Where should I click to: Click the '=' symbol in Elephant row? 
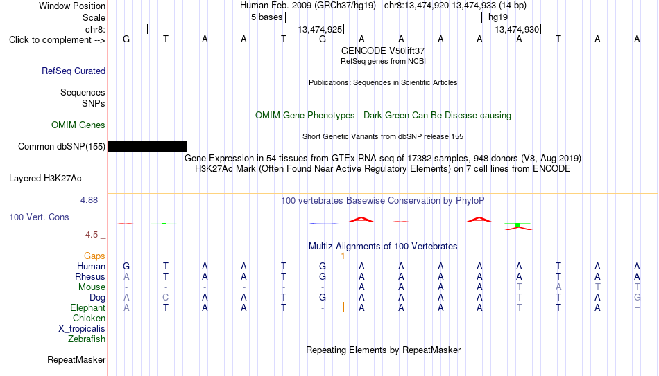pos(637,308)
